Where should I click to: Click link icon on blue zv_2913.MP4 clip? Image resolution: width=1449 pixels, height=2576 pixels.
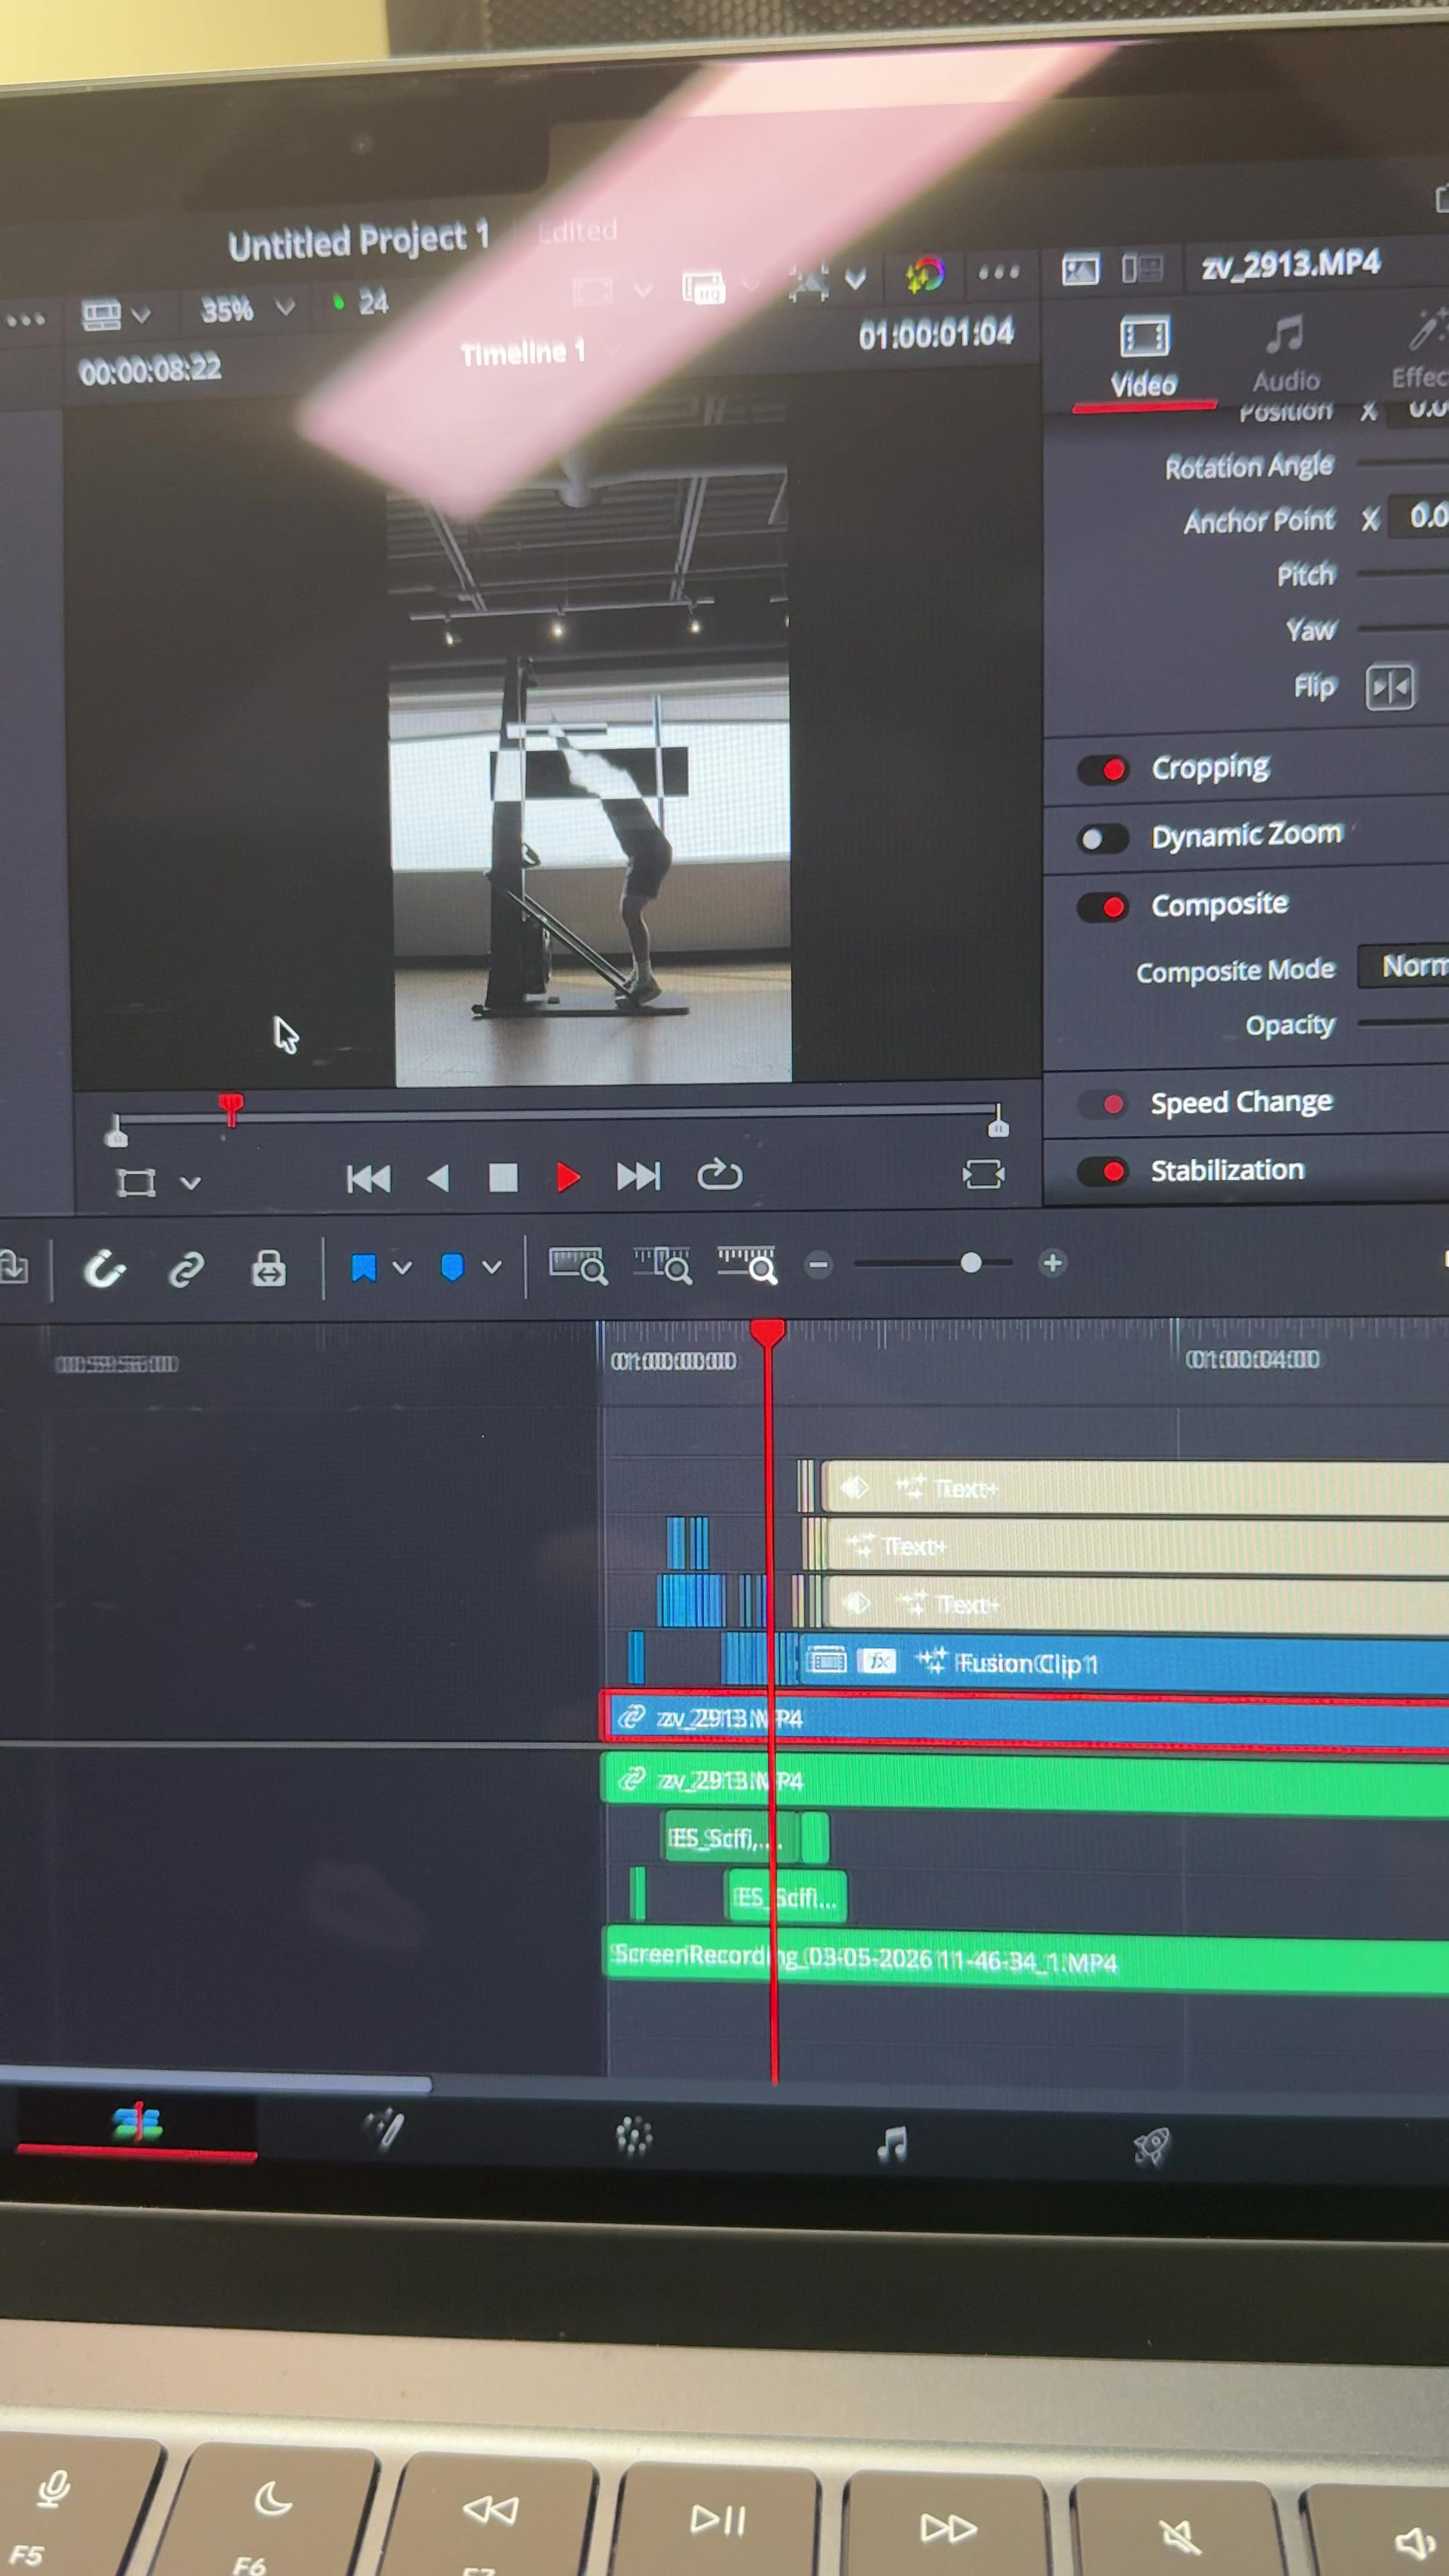(630, 1717)
